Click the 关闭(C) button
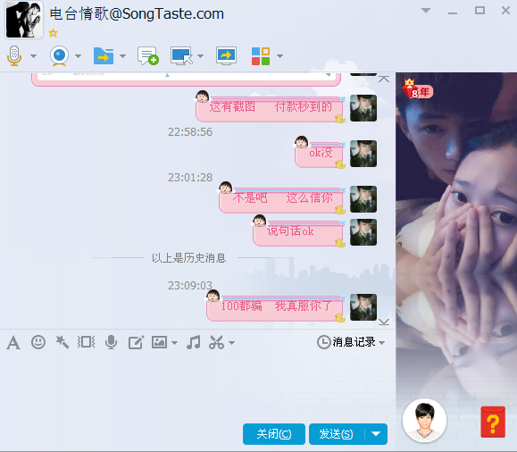 (274, 434)
